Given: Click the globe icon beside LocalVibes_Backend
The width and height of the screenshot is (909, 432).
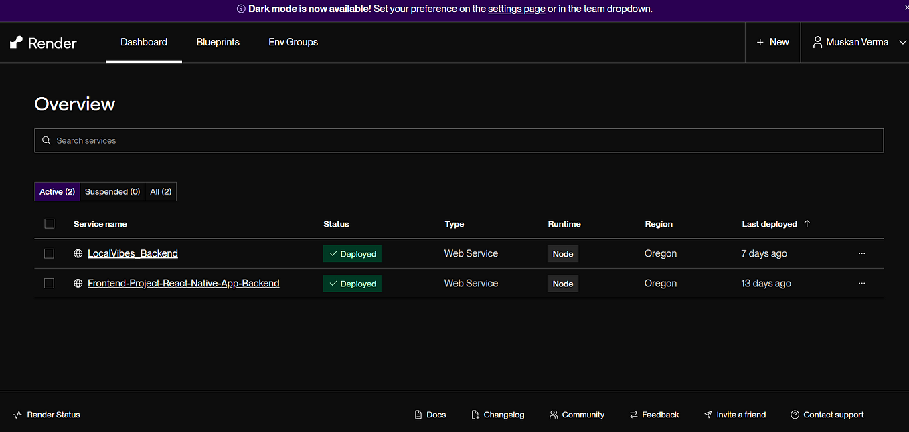Looking at the screenshot, I should coord(78,253).
